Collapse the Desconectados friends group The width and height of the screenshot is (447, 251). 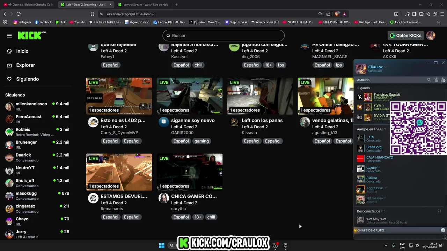coord(368,211)
